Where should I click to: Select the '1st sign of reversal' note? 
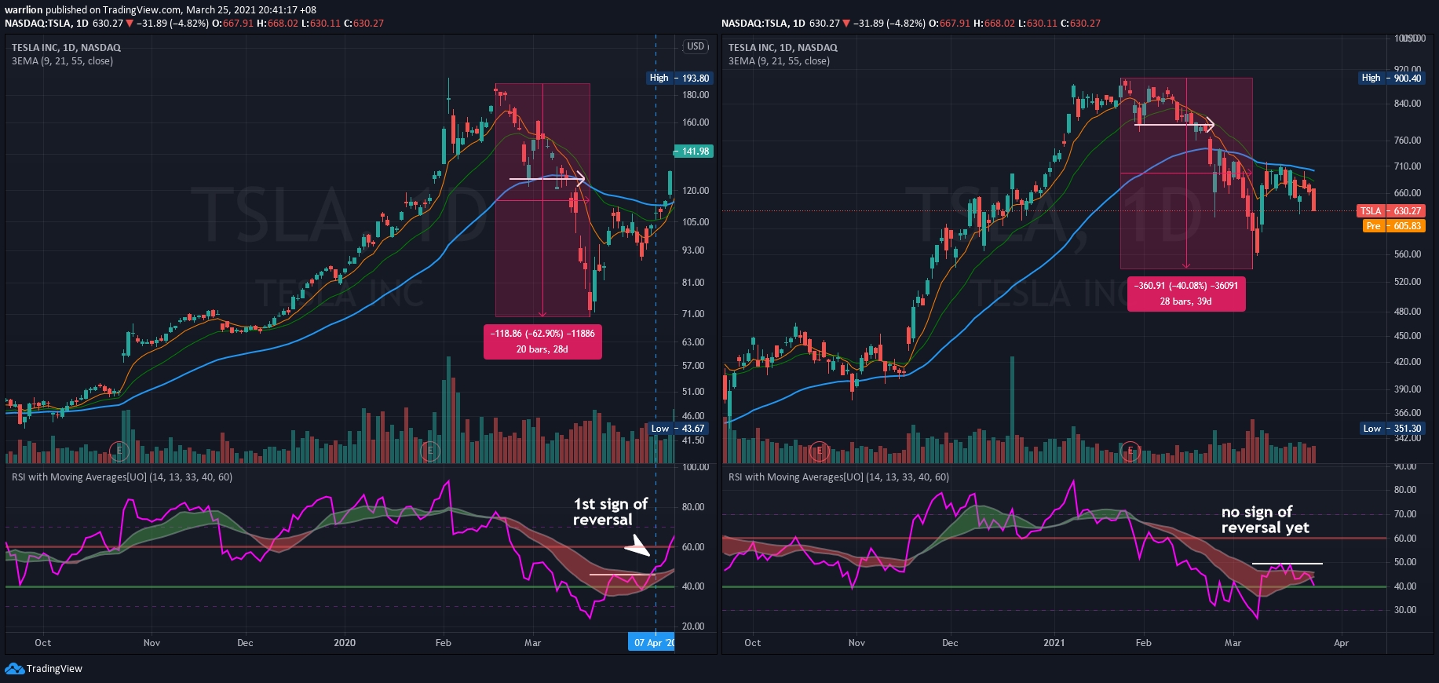click(x=611, y=512)
